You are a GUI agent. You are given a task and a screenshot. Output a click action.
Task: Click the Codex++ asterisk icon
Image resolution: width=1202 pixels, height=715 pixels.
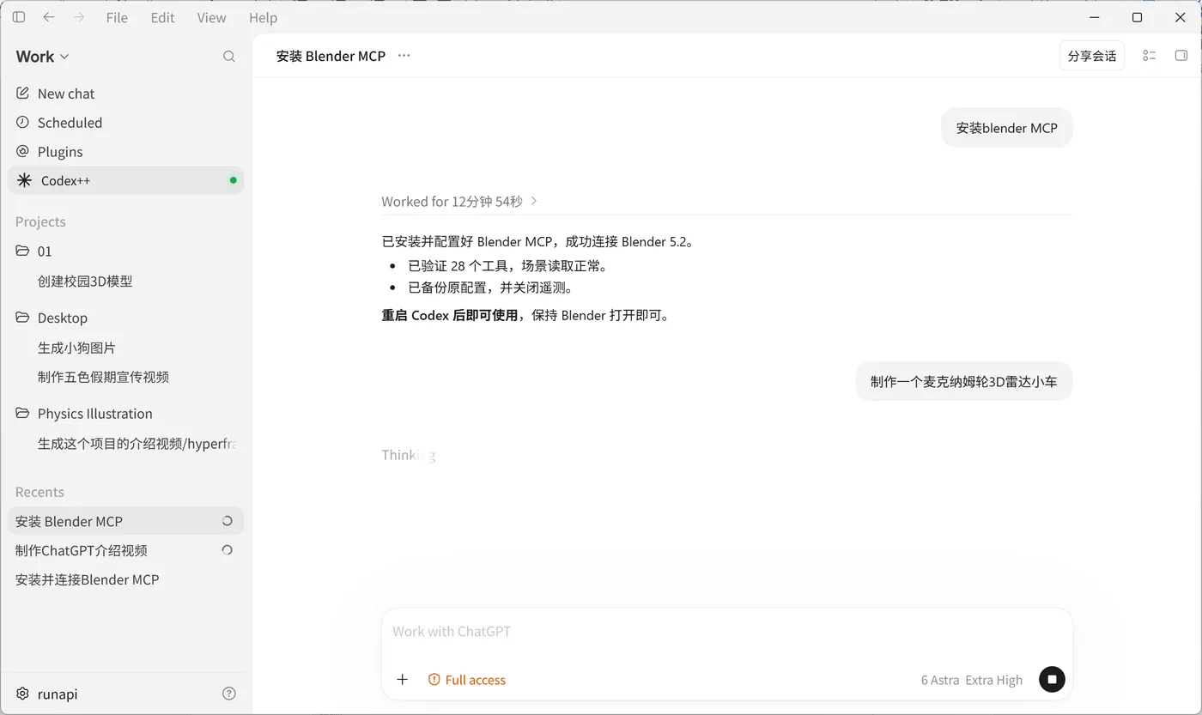pyautogui.click(x=24, y=180)
